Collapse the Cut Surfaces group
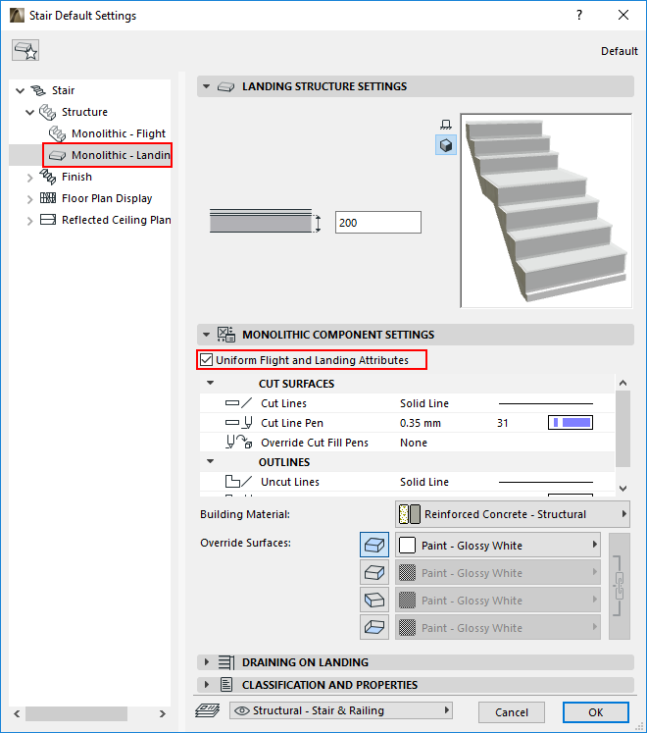 pyautogui.click(x=210, y=383)
